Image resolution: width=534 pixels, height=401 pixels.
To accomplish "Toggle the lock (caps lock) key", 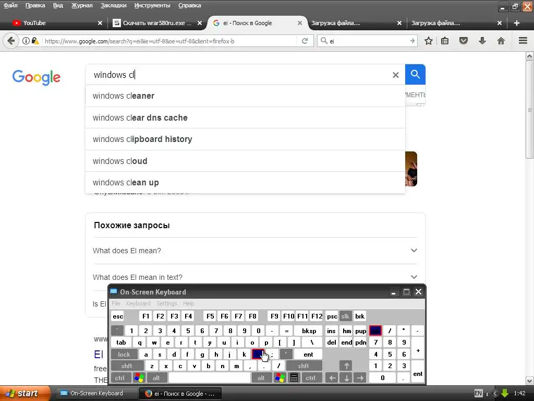I will pyautogui.click(x=124, y=355).
